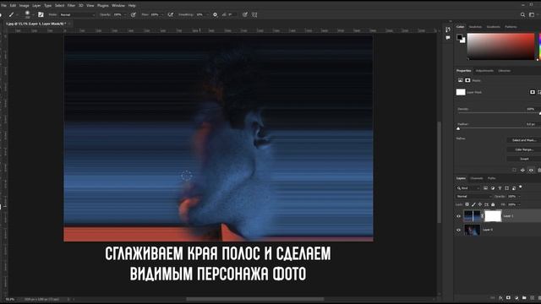Lock image pixels brush icon
541x304 pixels.
coord(473,204)
